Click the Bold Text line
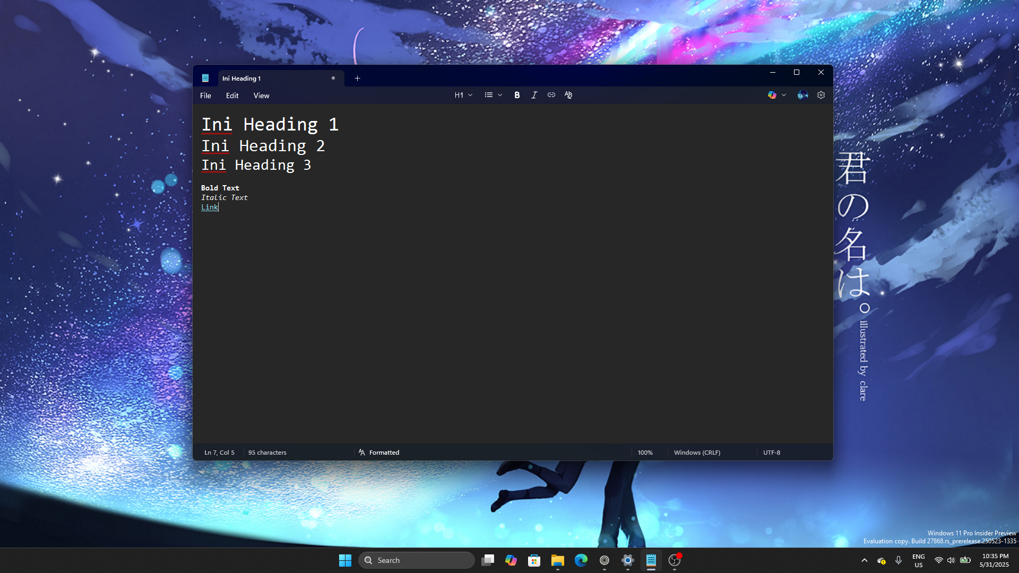The width and height of the screenshot is (1019, 573). coord(220,188)
